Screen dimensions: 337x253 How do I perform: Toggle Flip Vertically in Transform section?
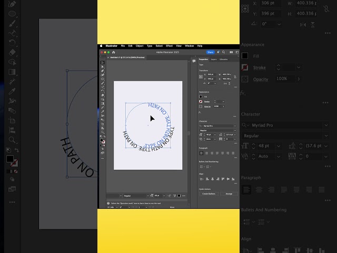coord(230,83)
